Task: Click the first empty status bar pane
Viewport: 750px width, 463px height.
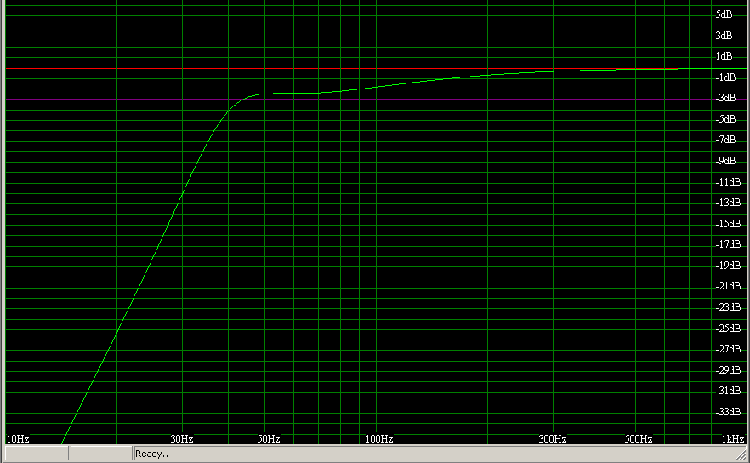Action: point(37,453)
